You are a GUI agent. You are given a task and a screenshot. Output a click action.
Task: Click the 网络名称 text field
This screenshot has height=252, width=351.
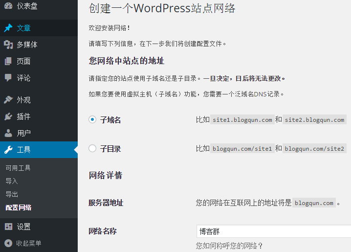[273, 231]
